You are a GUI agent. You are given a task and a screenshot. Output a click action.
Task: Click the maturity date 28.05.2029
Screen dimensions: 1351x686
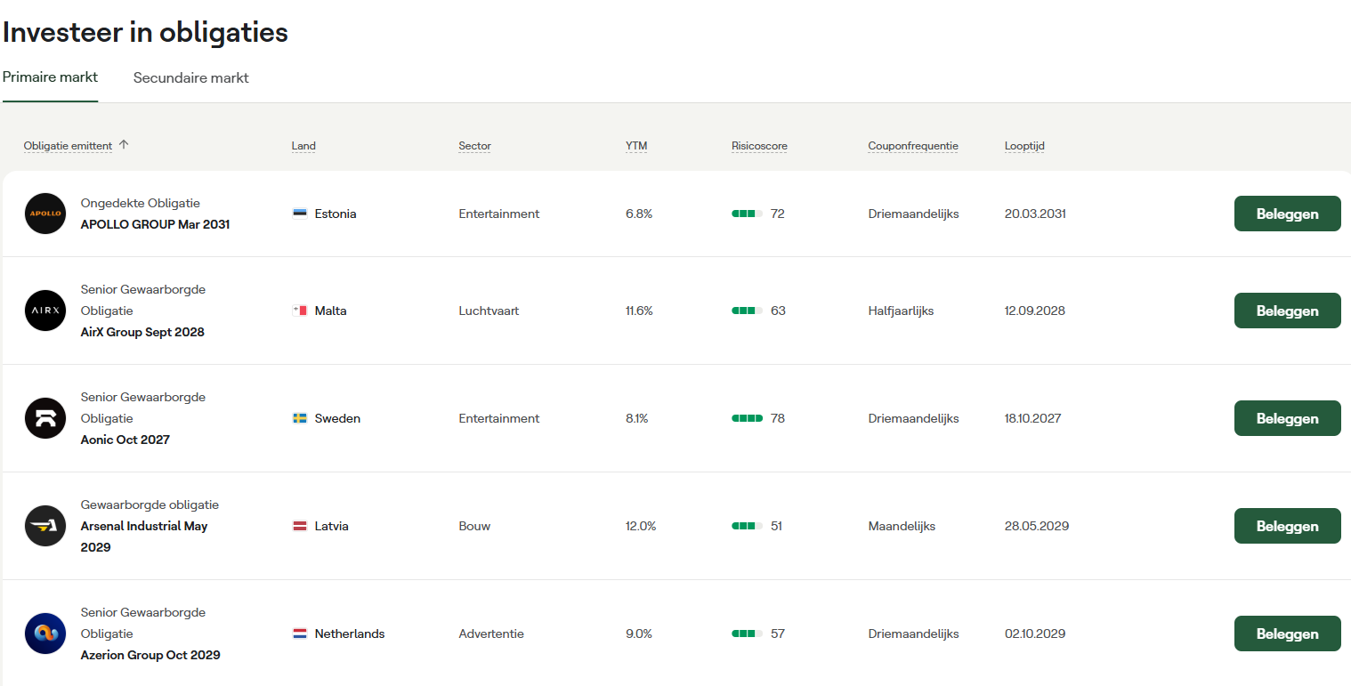pos(1037,526)
